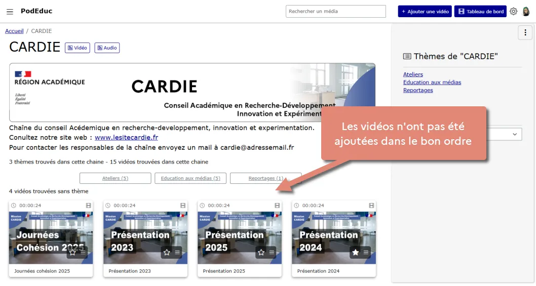Open Ateliers theme in sidebar
This screenshot has height=286, width=536.
click(x=413, y=74)
